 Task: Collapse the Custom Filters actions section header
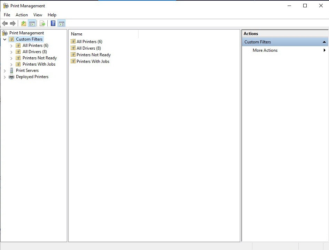324,42
